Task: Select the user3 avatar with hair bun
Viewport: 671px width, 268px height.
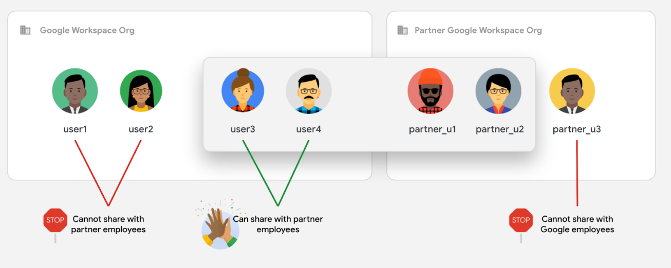Action: [x=243, y=90]
